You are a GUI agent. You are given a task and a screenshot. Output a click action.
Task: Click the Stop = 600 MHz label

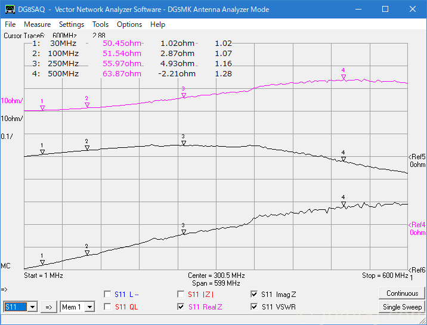[385, 276]
